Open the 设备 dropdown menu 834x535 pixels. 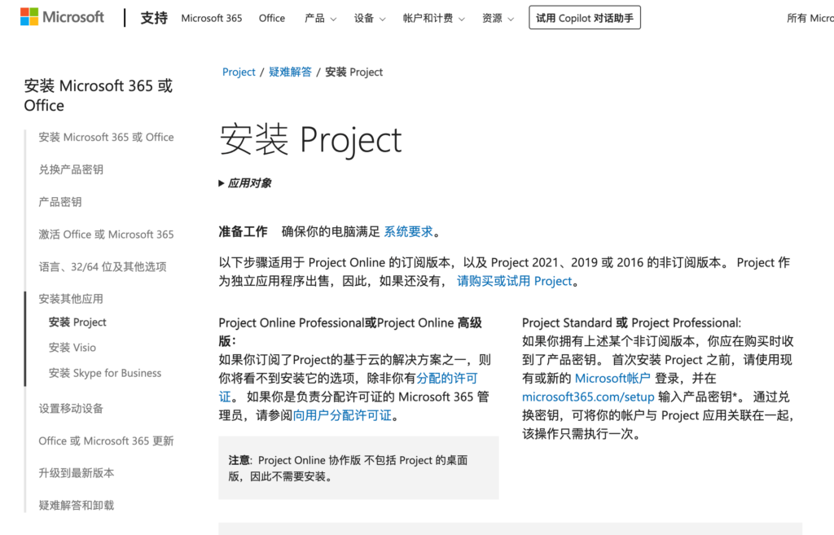[x=369, y=18]
